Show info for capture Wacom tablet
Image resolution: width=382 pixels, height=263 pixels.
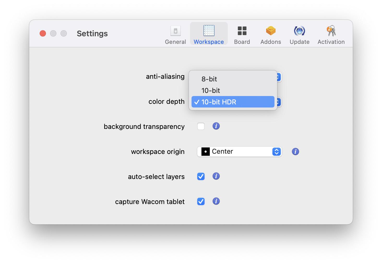(216, 201)
